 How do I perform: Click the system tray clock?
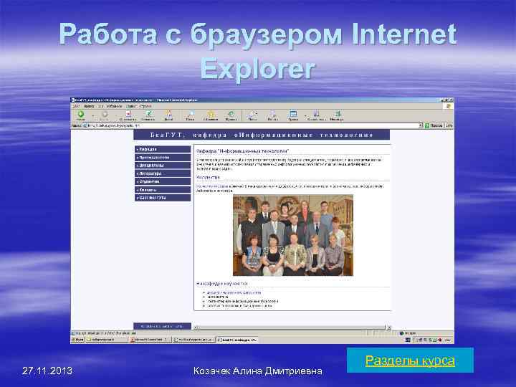[x=448, y=340]
